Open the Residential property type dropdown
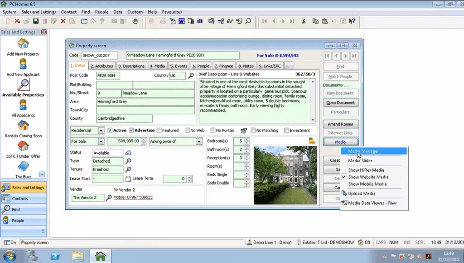This screenshot has width=464, height=263. (101, 131)
